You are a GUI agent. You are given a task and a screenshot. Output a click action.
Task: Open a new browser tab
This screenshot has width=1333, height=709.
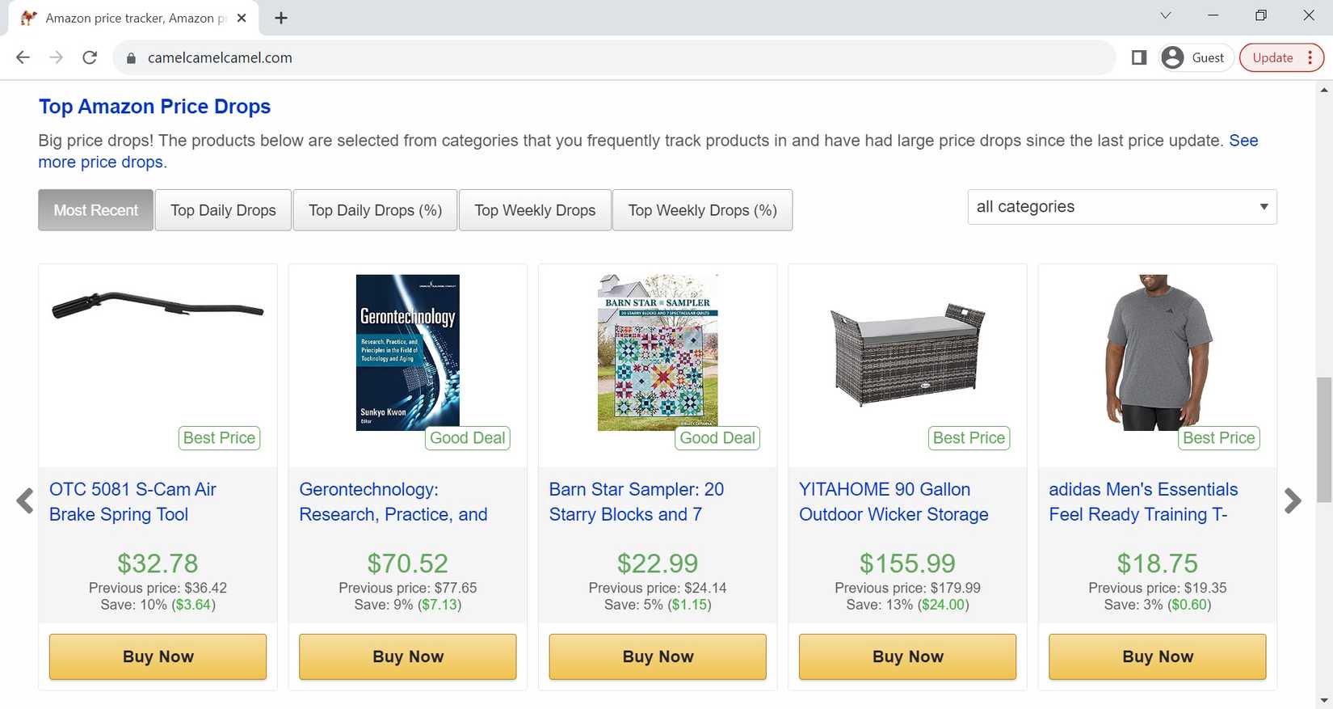pos(281,18)
